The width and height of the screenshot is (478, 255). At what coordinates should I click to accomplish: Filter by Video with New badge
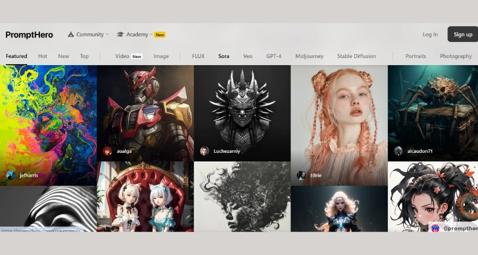coord(128,56)
